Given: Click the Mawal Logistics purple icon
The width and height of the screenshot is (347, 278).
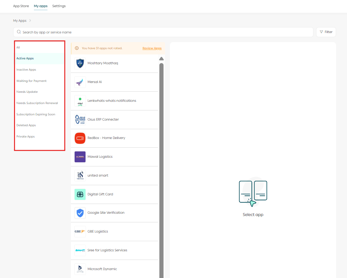Looking at the screenshot, I should [x=80, y=157].
